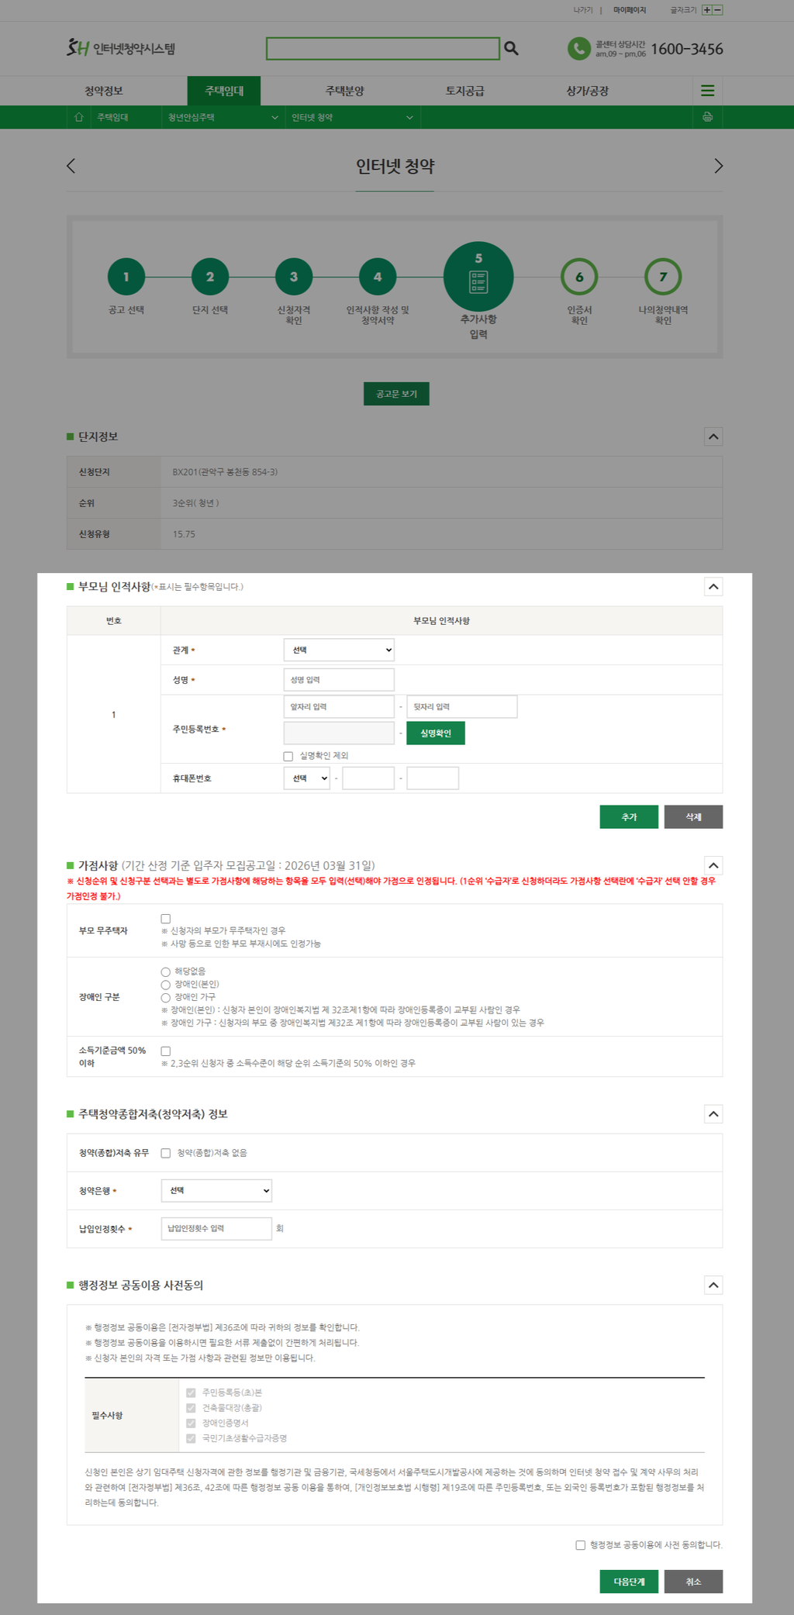Click the 취소 button
This screenshot has width=794, height=1615.
click(693, 1582)
